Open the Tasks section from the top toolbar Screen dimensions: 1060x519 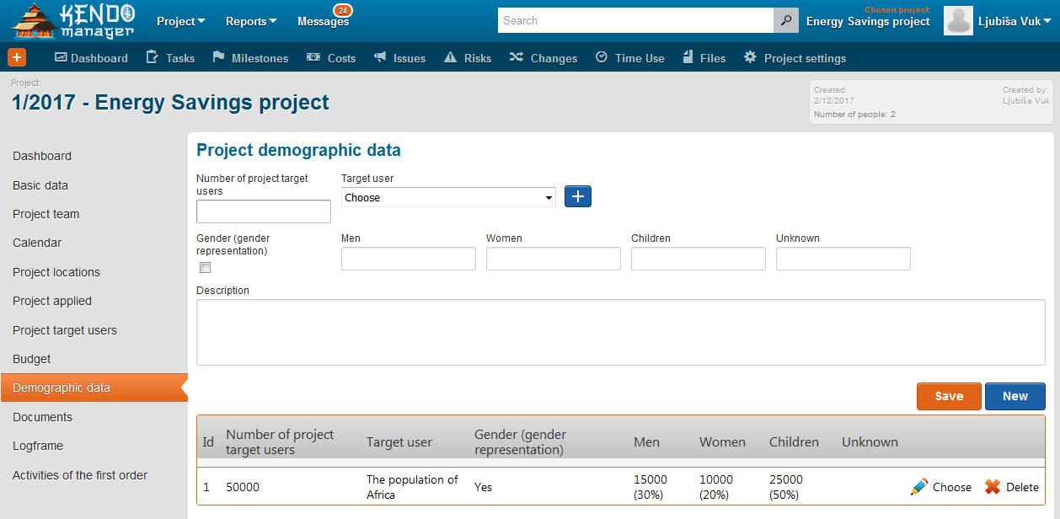[x=169, y=58]
